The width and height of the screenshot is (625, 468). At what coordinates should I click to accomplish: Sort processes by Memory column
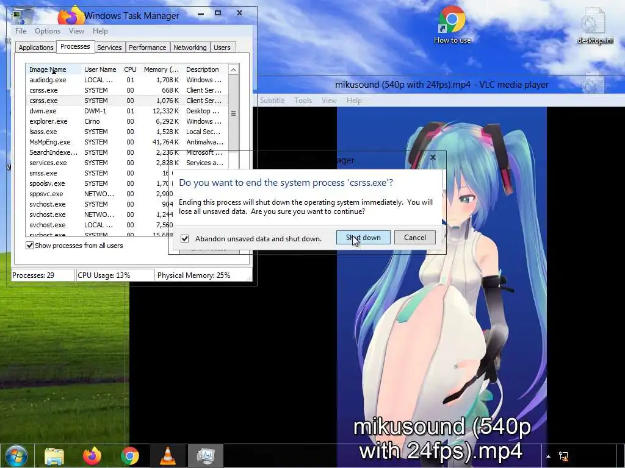coord(161,69)
